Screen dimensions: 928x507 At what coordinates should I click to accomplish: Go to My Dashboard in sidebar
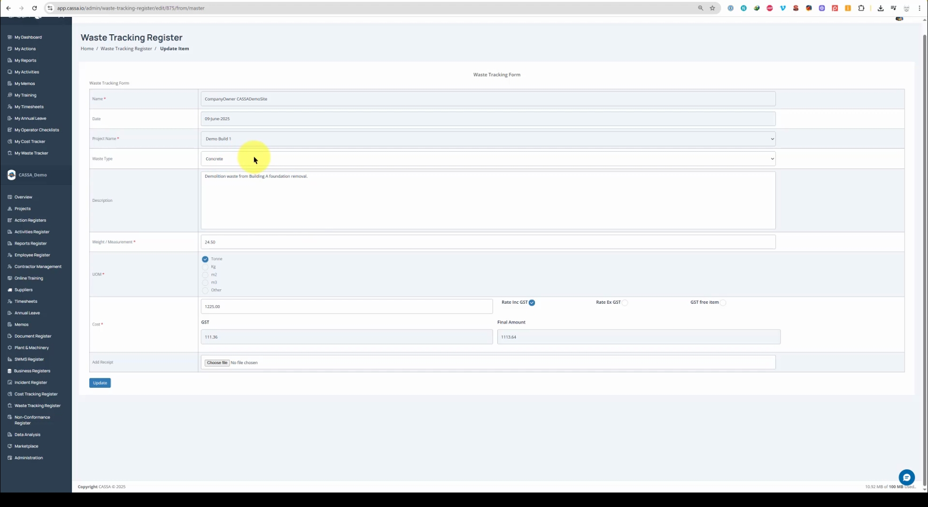28,37
